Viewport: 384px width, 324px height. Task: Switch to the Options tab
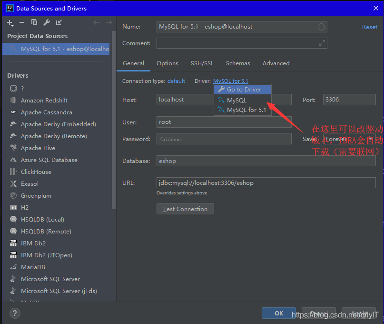(x=167, y=63)
